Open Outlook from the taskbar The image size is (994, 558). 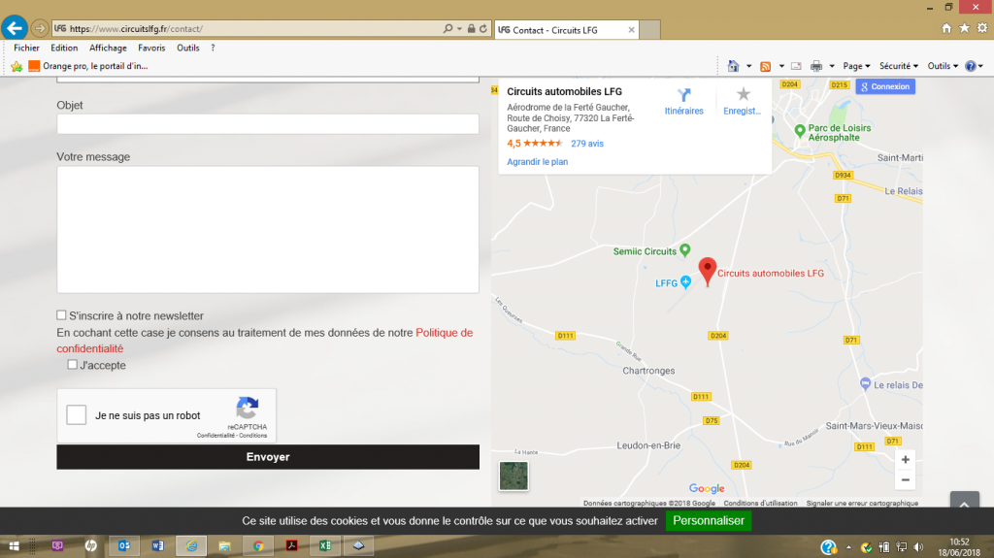tap(123, 546)
